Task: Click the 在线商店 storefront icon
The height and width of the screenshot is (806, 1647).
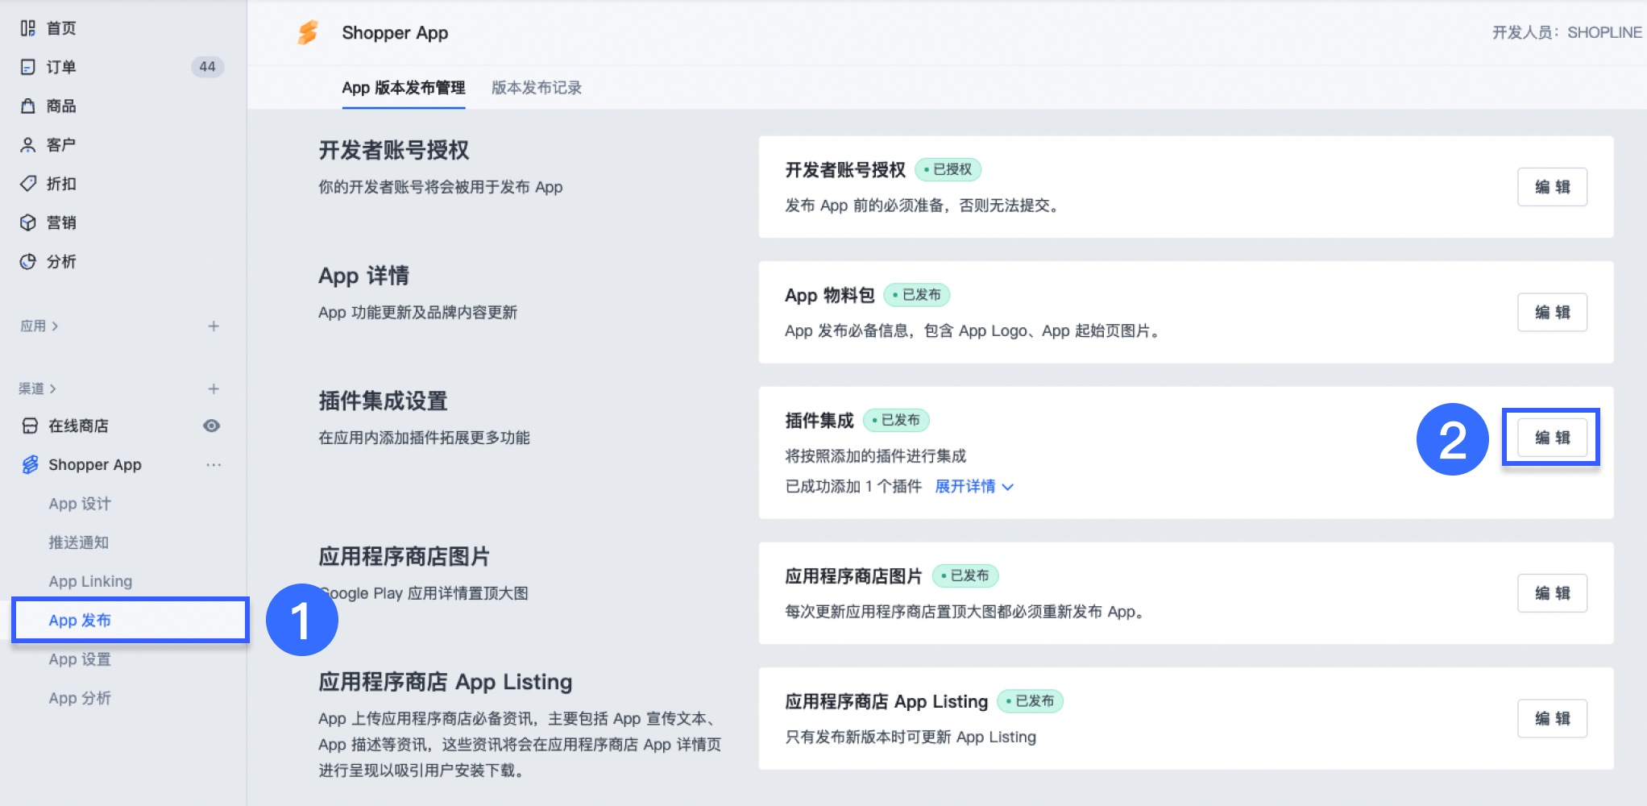Action: coord(30,426)
